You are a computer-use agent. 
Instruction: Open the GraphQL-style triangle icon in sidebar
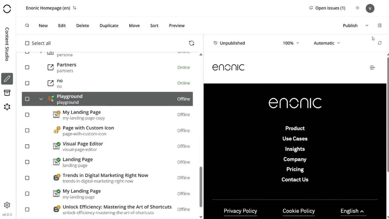click(x=7, y=107)
